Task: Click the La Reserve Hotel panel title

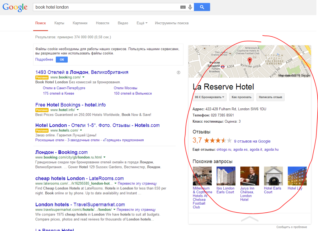Action: tap(223, 87)
